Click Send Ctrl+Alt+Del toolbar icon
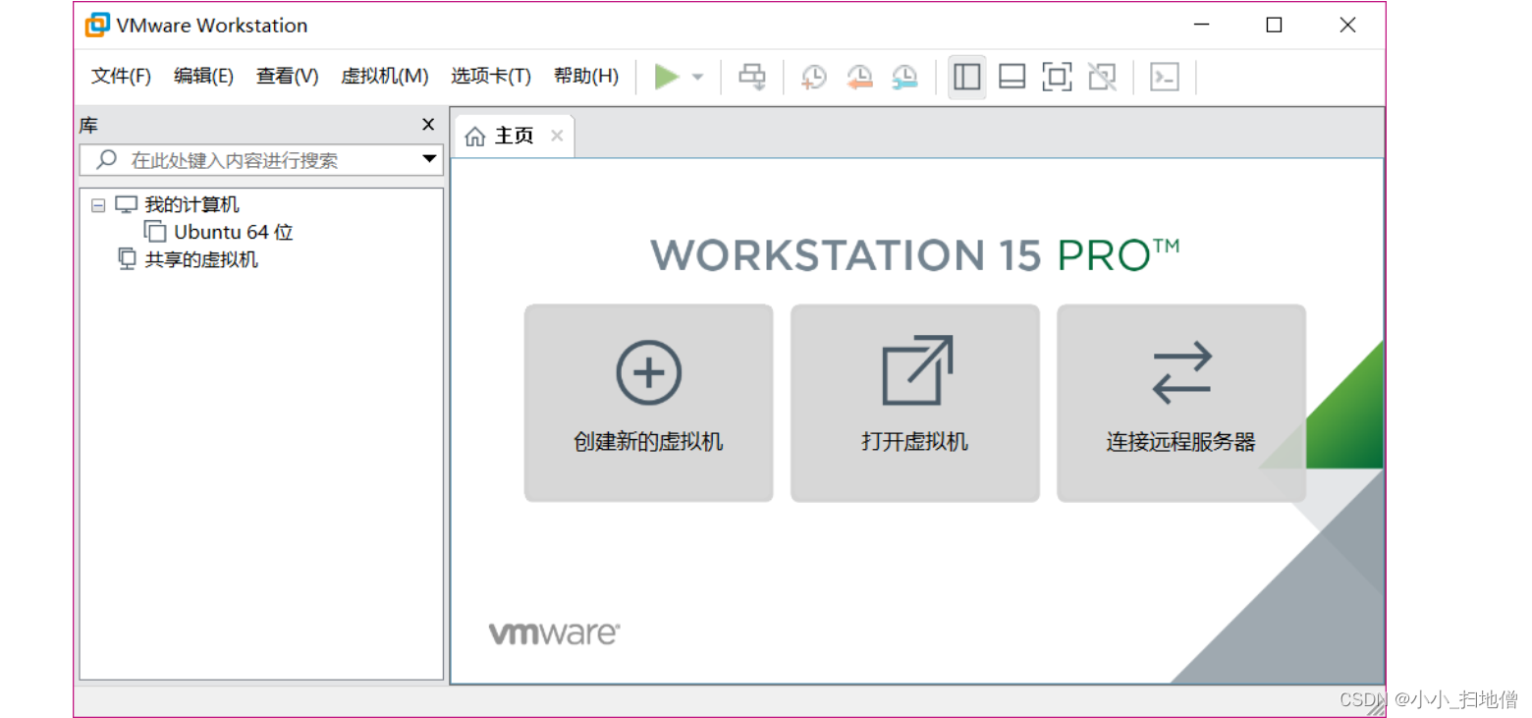1532x718 pixels. tap(753, 77)
